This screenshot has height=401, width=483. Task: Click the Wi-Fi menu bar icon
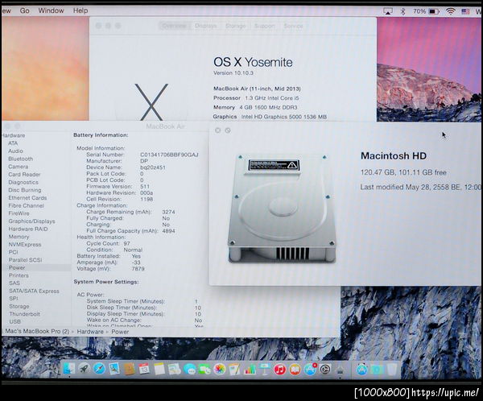click(x=450, y=11)
